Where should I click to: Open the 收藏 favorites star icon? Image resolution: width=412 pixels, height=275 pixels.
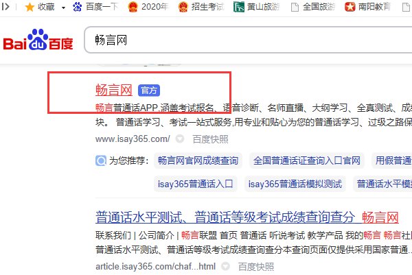30,7
